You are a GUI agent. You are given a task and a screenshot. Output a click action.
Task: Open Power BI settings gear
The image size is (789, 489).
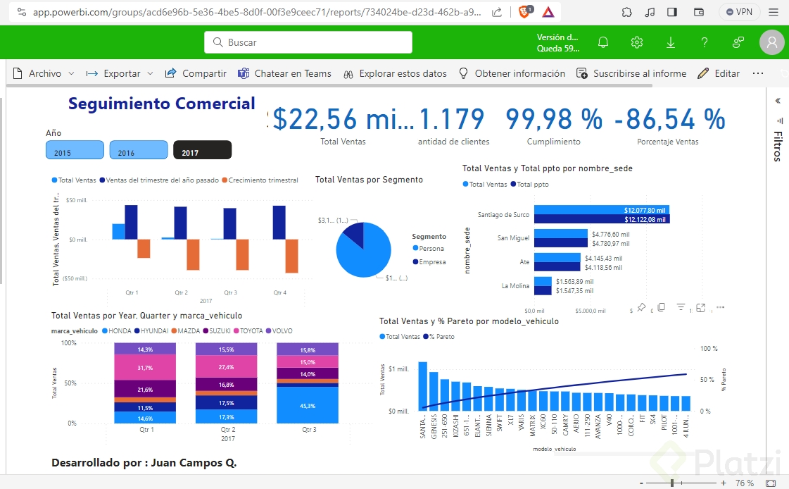637,42
